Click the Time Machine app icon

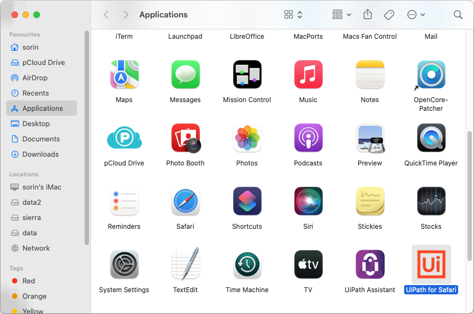(247, 265)
